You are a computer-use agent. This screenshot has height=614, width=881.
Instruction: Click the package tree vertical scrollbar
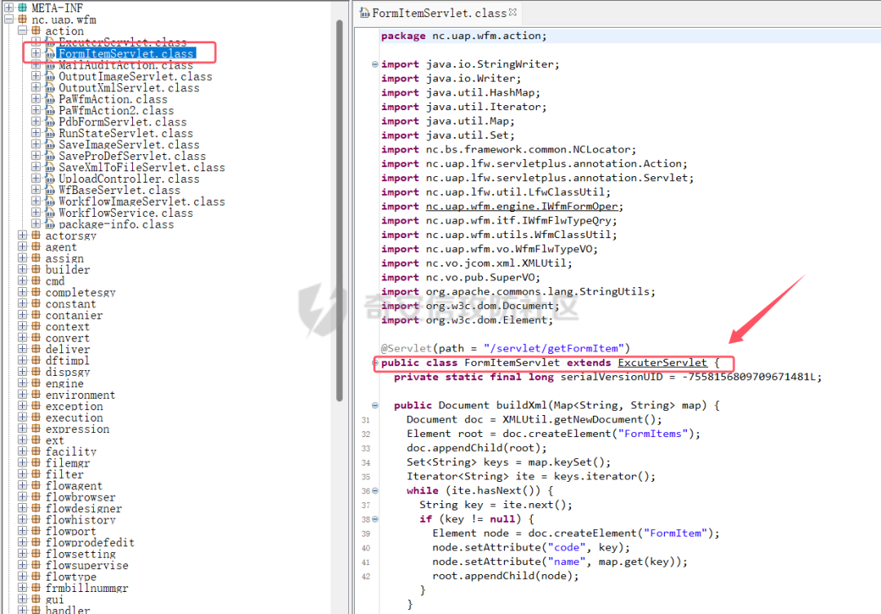[339, 210]
